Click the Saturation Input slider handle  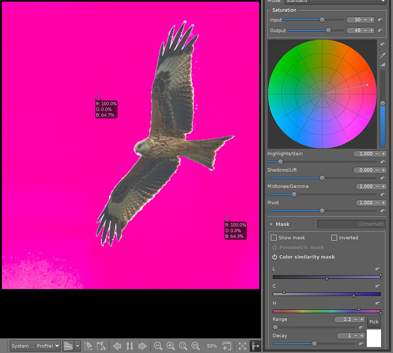point(322,20)
